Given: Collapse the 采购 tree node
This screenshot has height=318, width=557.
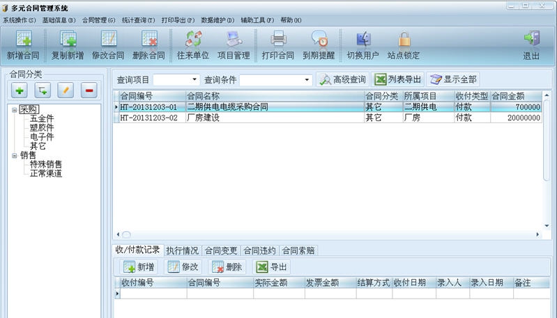Looking at the screenshot, I should pos(14,110).
